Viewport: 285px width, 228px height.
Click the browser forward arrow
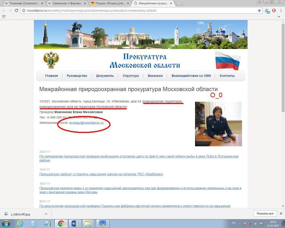(10, 11)
